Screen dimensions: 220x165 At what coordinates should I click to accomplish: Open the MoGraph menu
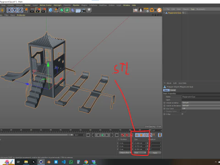coord(57,5)
